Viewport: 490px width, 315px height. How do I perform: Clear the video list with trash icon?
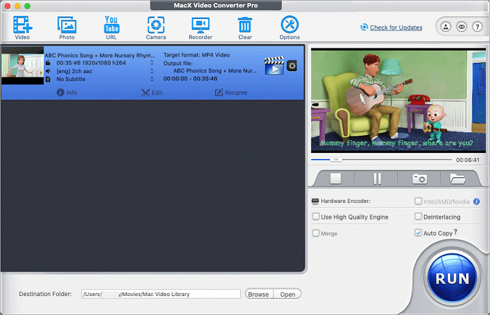(x=245, y=28)
